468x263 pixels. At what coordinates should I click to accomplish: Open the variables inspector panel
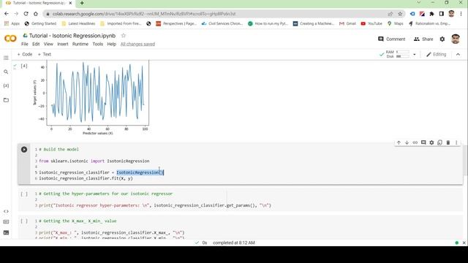[x=6, y=86]
